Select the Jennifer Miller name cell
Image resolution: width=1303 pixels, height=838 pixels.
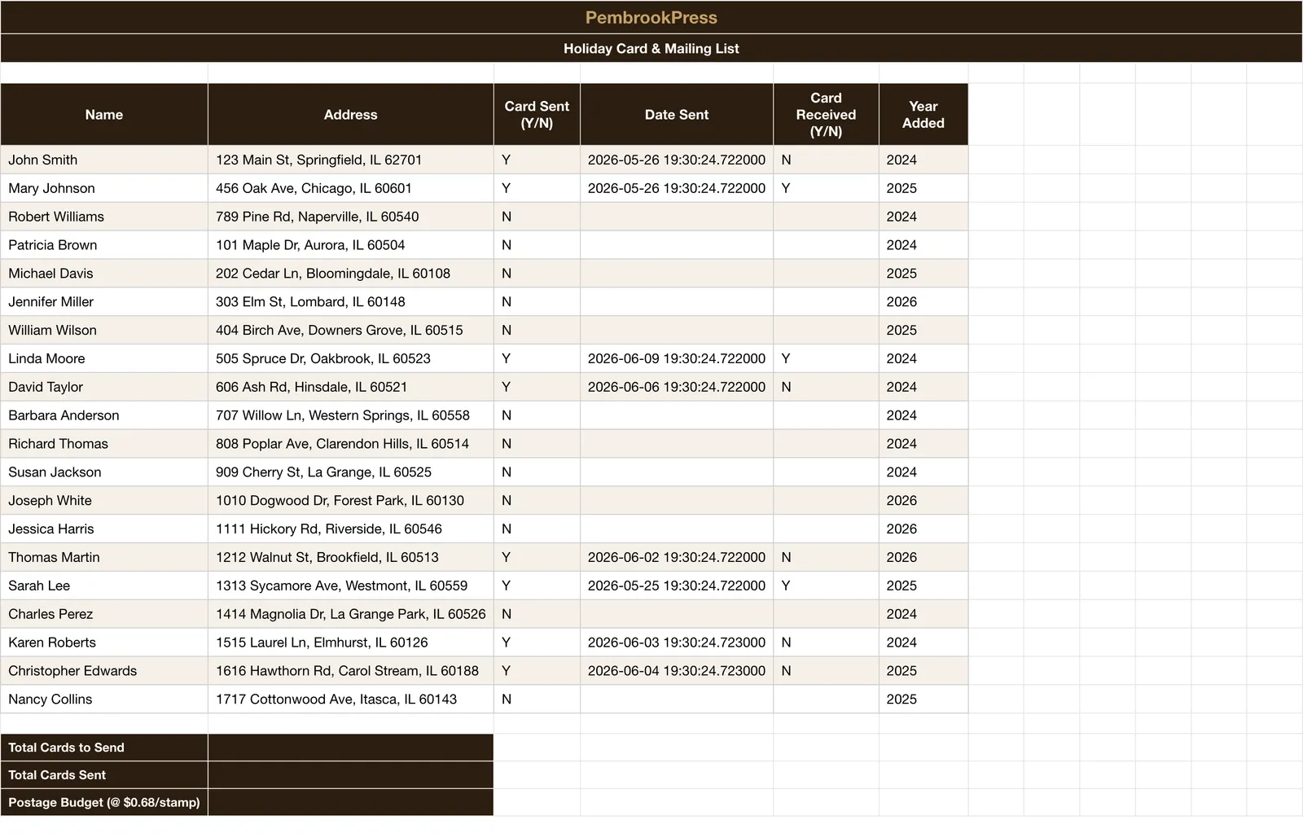click(x=104, y=301)
